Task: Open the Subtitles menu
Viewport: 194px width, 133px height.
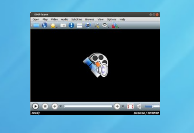Action: [x=77, y=19]
